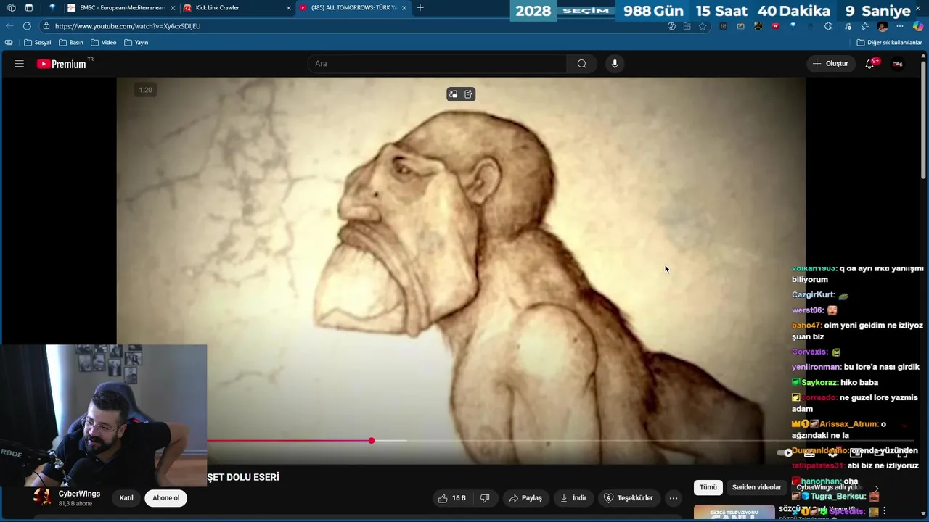Seek using the red video progress bar
Image resolution: width=929 pixels, height=522 pixels.
coord(289,441)
